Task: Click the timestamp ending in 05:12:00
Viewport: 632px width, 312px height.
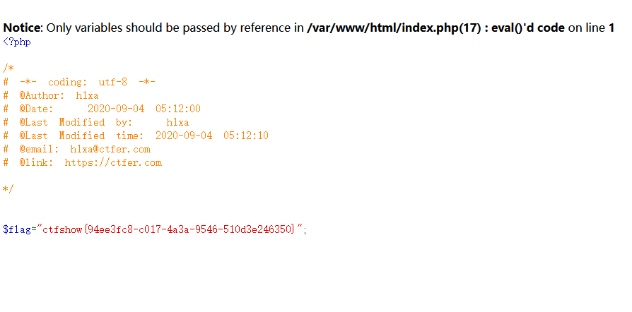Action: (x=144, y=109)
